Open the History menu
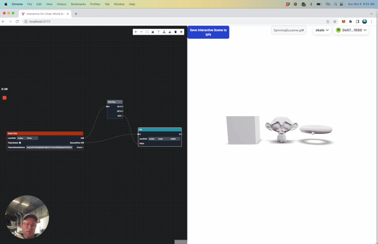This screenshot has height=244, width=378. [62, 4]
